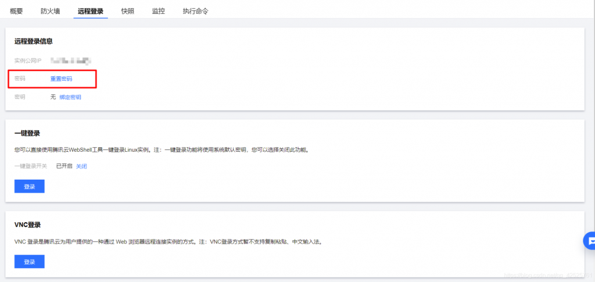This screenshot has height=282, width=595.
Task: Click the 已开启 status text
Action: click(x=64, y=166)
